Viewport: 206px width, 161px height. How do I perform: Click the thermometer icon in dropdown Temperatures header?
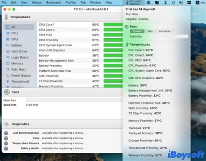point(127,44)
